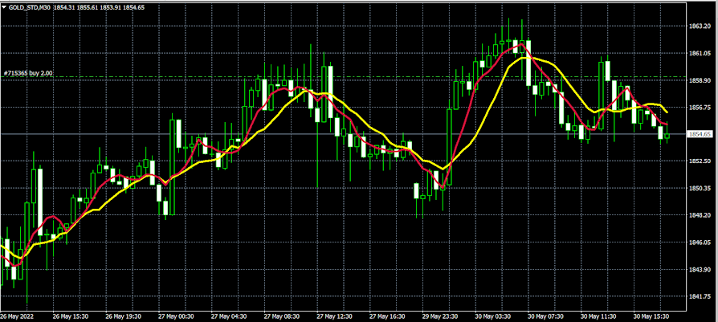
Task: Click the 27 May 08:30 time label
Action: pyautogui.click(x=282, y=316)
